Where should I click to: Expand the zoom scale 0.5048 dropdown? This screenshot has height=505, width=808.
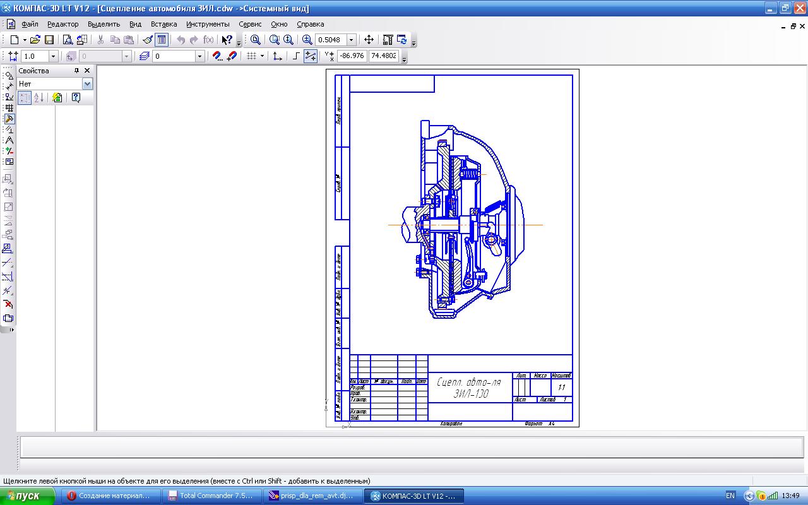tap(352, 40)
